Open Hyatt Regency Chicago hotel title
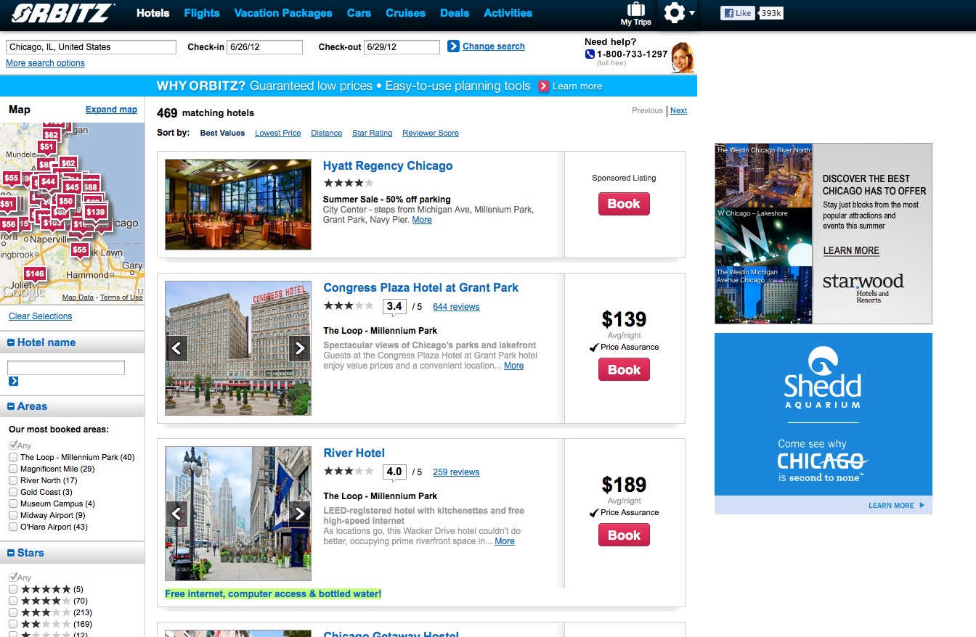The width and height of the screenshot is (976, 637). click(x=388, y=166)
